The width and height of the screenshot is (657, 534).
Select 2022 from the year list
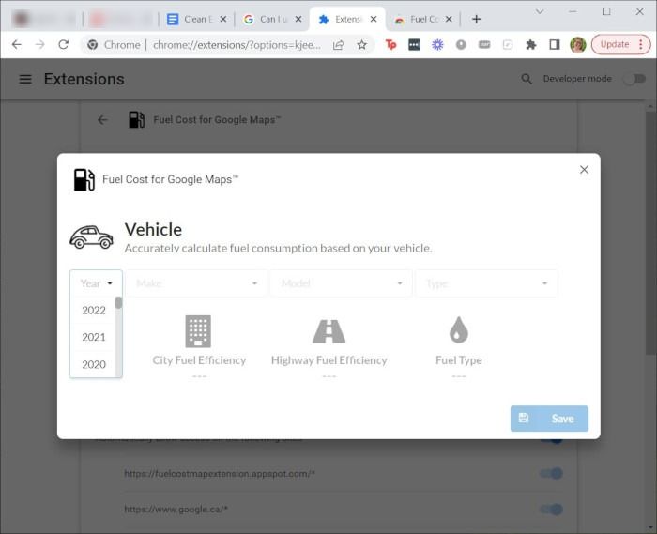(94, 311)
